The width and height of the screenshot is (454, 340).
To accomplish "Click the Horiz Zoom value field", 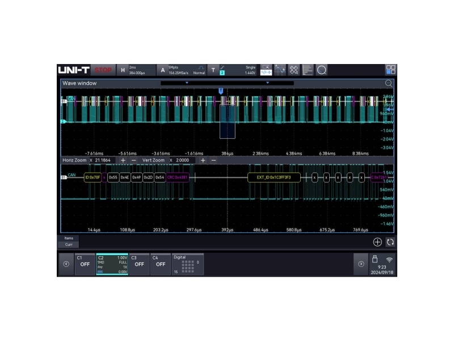I will point(106,160).
